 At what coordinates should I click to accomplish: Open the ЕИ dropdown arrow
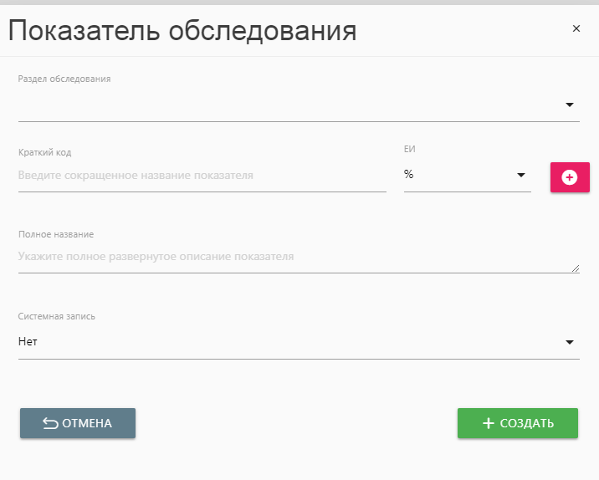pos(520,175)
